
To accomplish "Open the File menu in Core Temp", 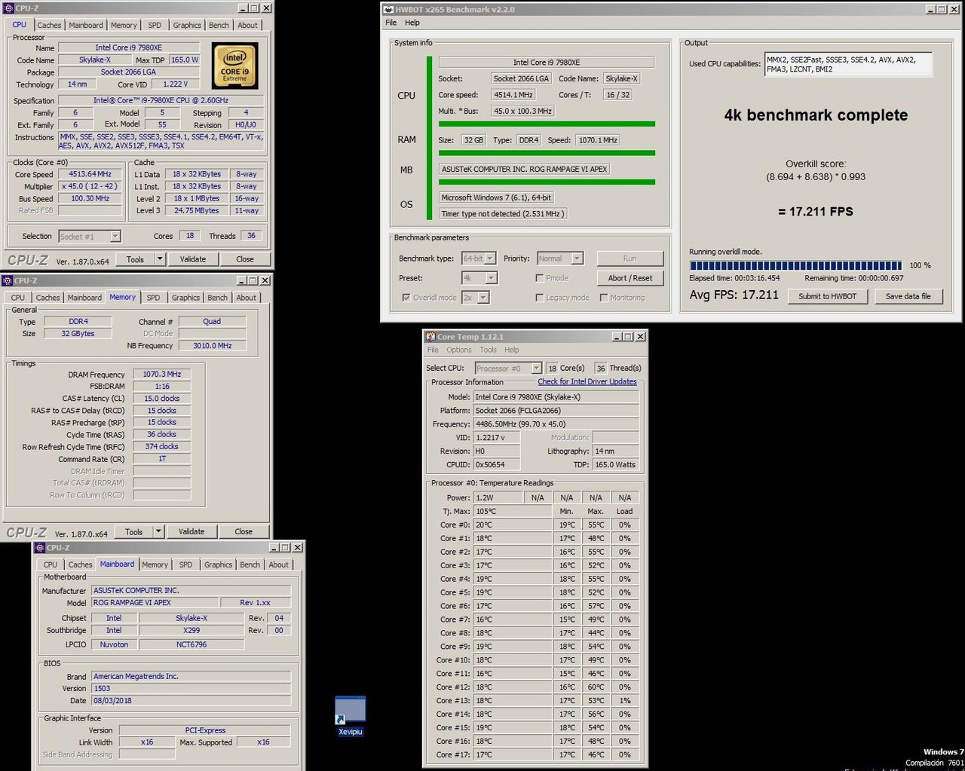I will pos(433,350).
